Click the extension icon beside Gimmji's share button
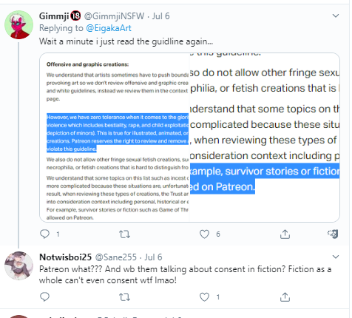This screenshot has height=318, width=352. click(x=333, y=234)
